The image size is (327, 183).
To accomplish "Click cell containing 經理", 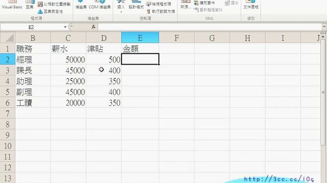I will pyautogui.click(x=33, y=59).
